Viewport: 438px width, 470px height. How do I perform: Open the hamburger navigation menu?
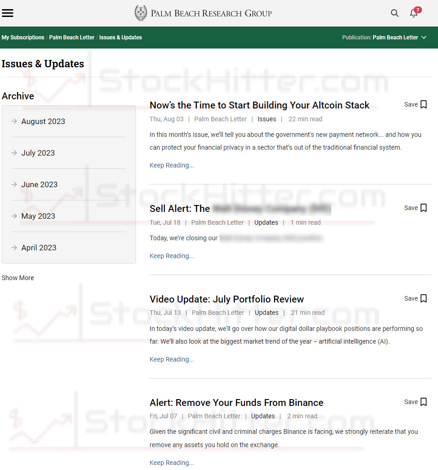[8, 13]
